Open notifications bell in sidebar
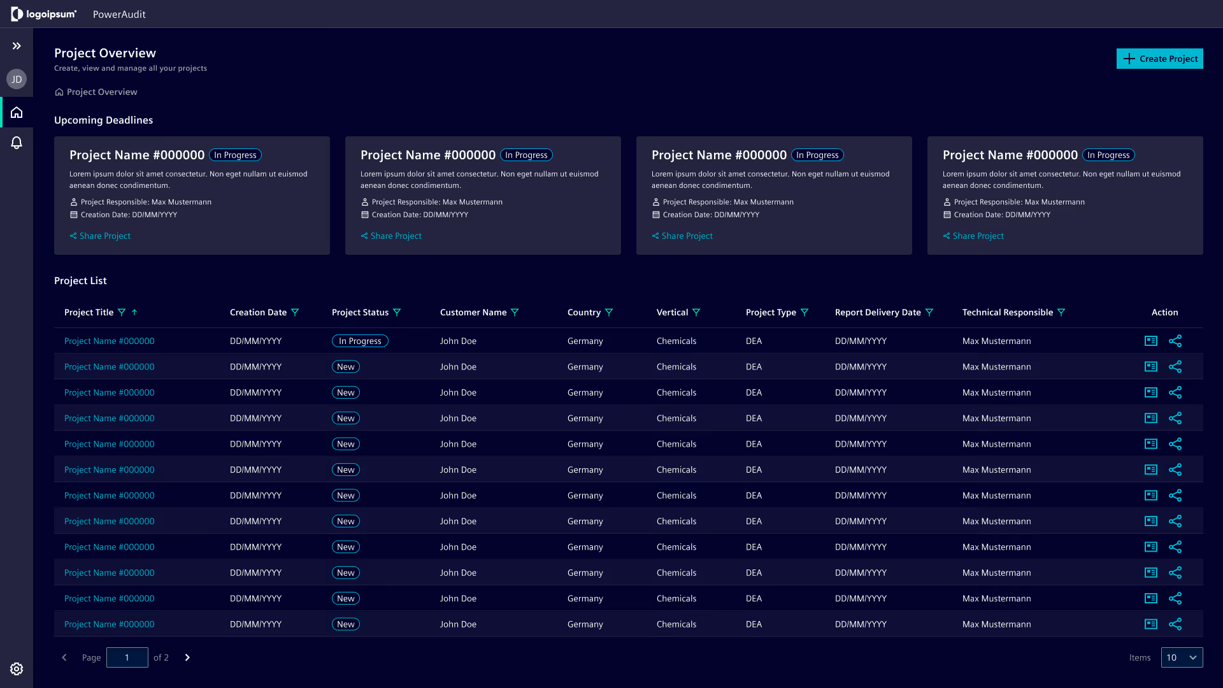Screen dimensions: 1223x688 click(x=17, y=143)
